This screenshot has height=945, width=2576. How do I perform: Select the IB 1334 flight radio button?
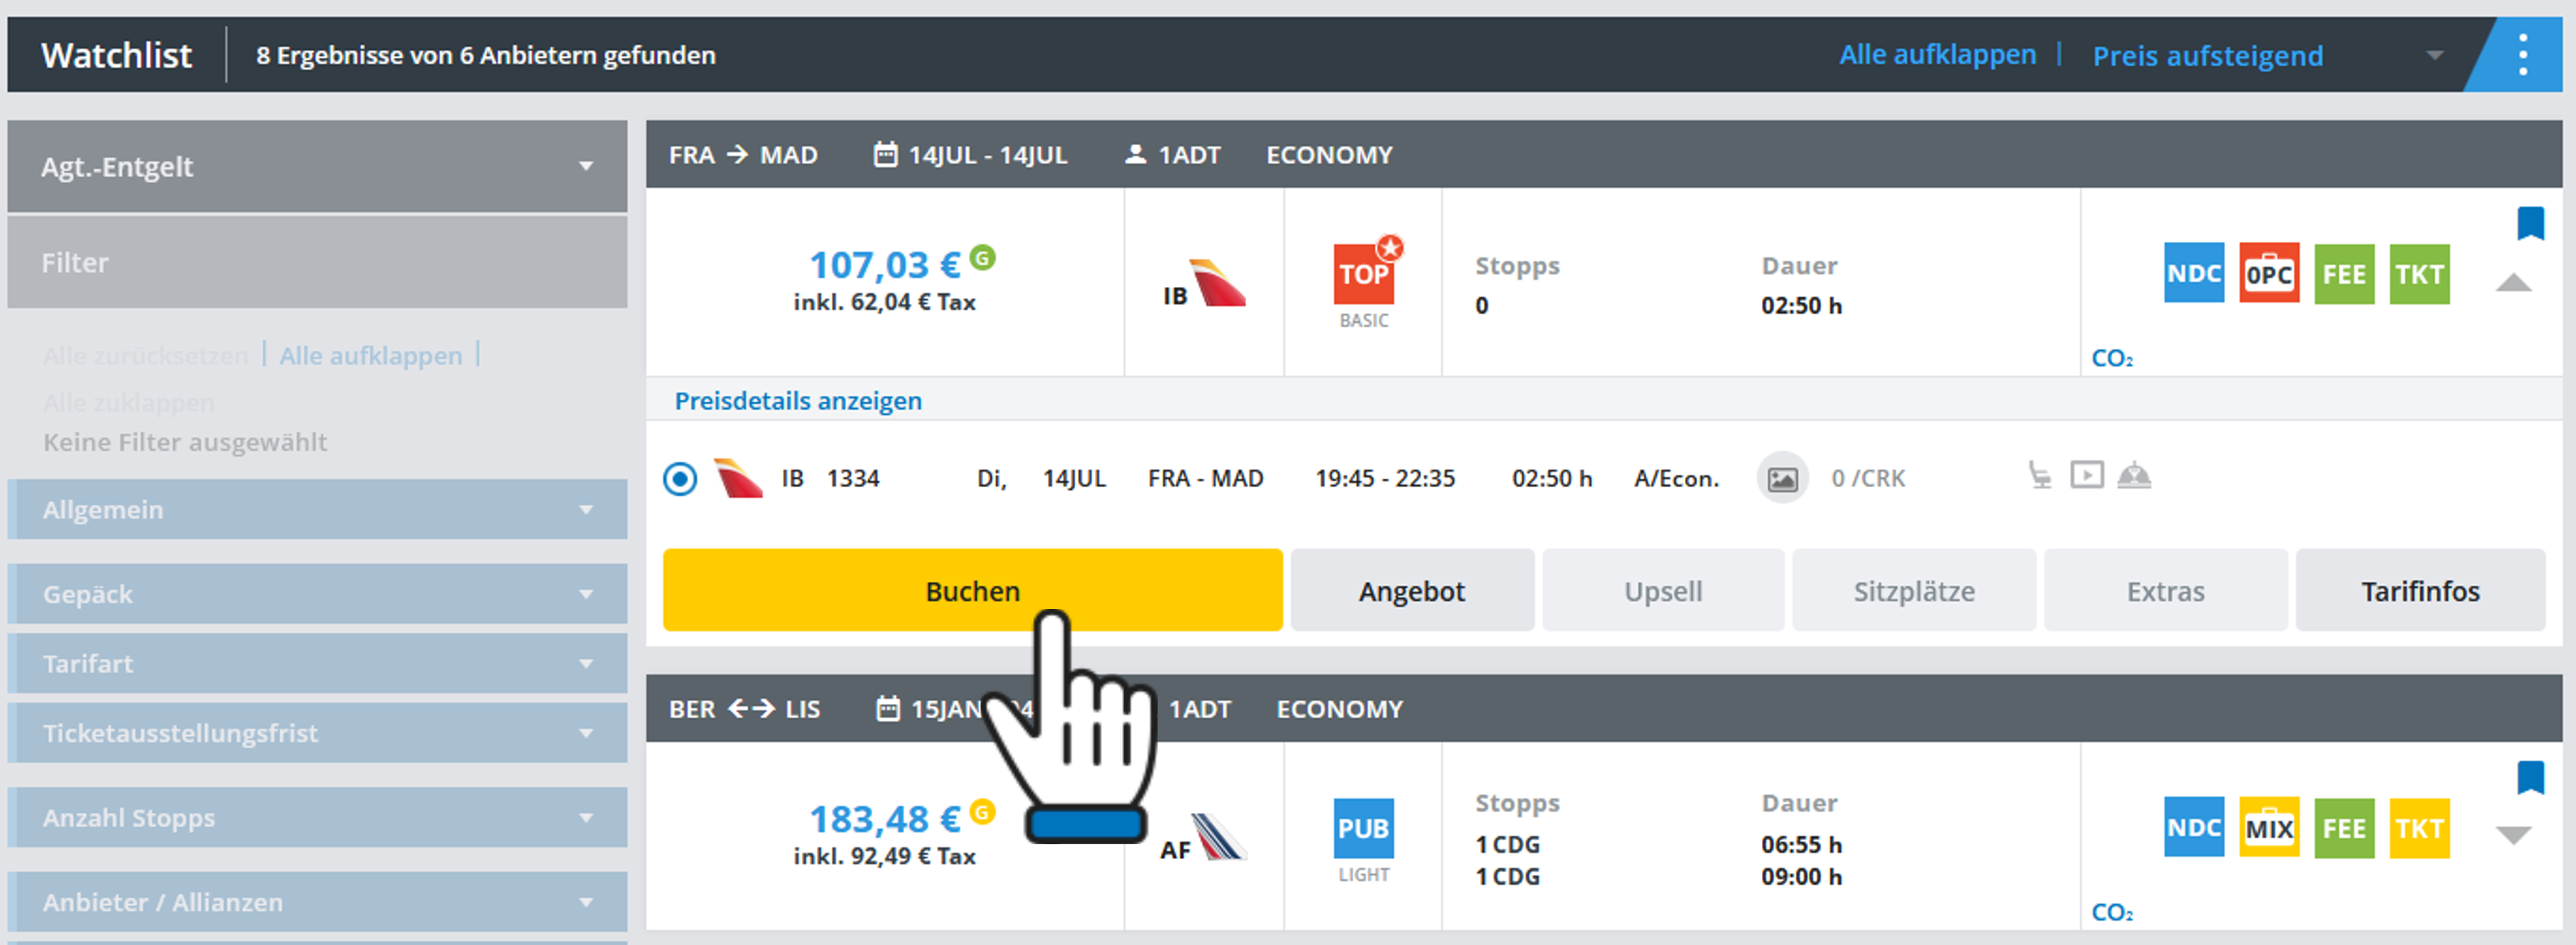pos(680,479)
